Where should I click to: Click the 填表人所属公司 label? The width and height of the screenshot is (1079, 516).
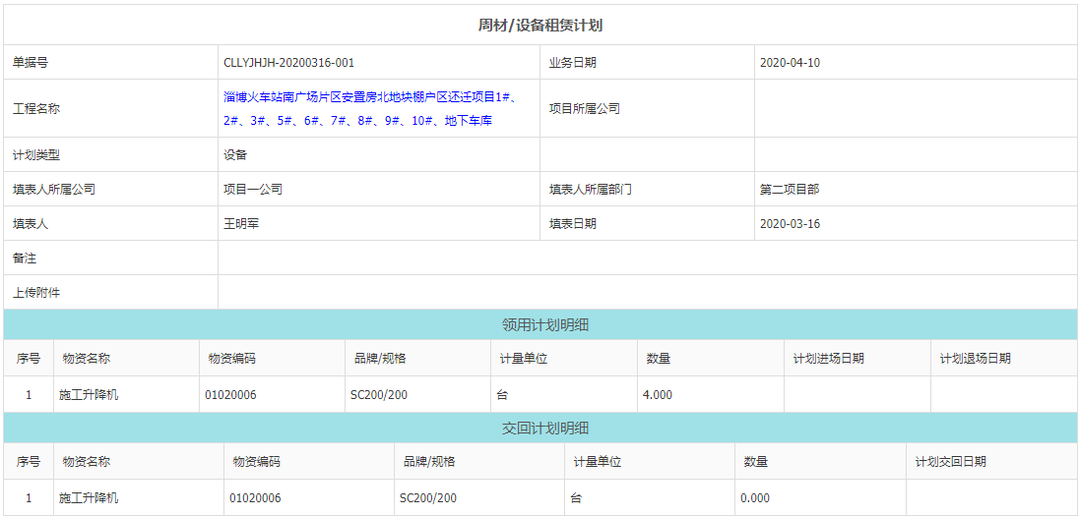pos(54,189)
